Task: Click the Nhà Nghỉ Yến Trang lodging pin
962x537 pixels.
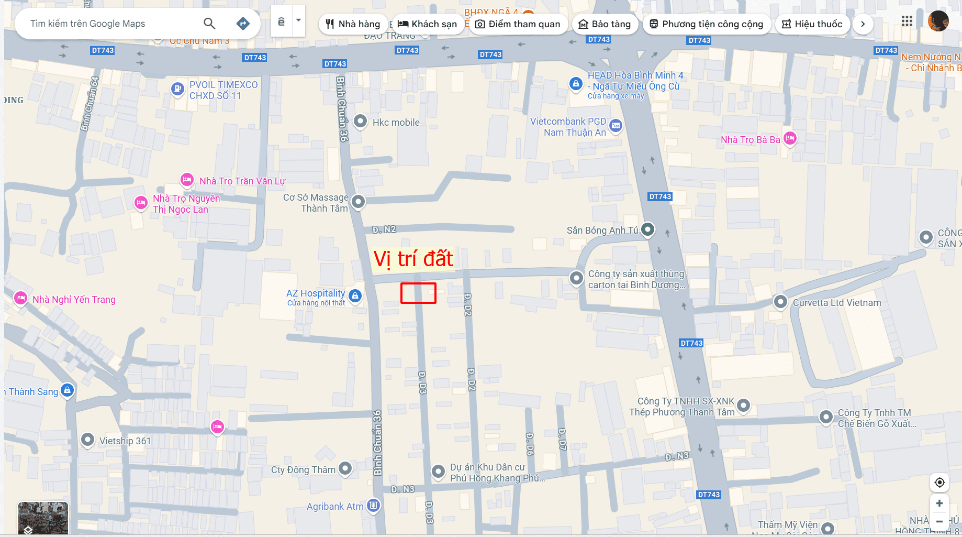Action: 20,299
